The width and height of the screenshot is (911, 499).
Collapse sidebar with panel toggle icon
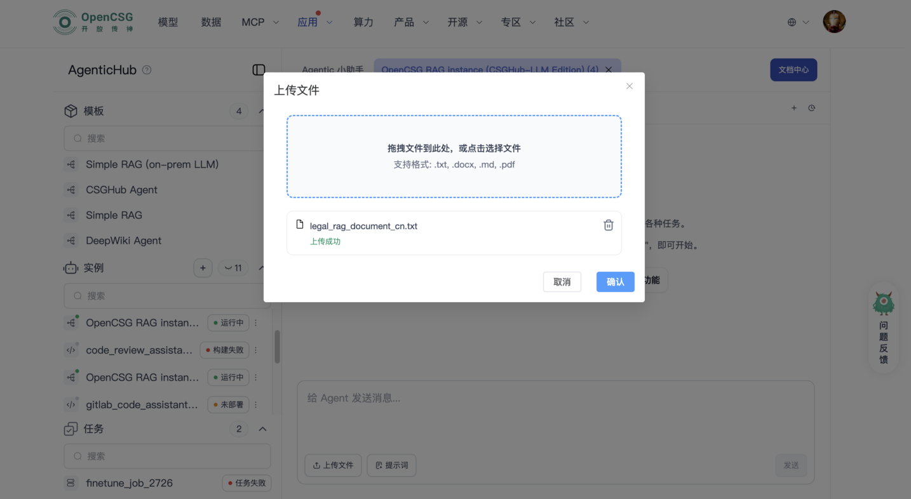point(257,70)
